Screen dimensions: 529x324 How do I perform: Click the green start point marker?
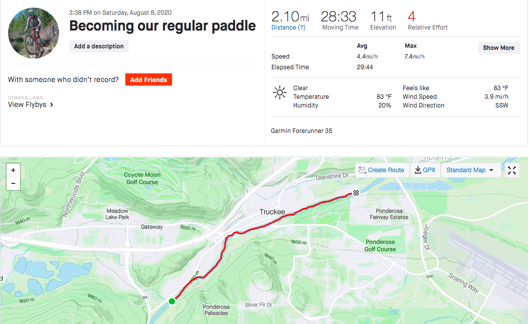pyautogui.click(x=172, y=301)
